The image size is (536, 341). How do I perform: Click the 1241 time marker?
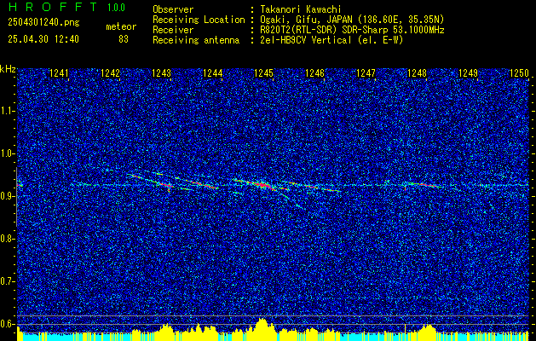pos(59,73)
